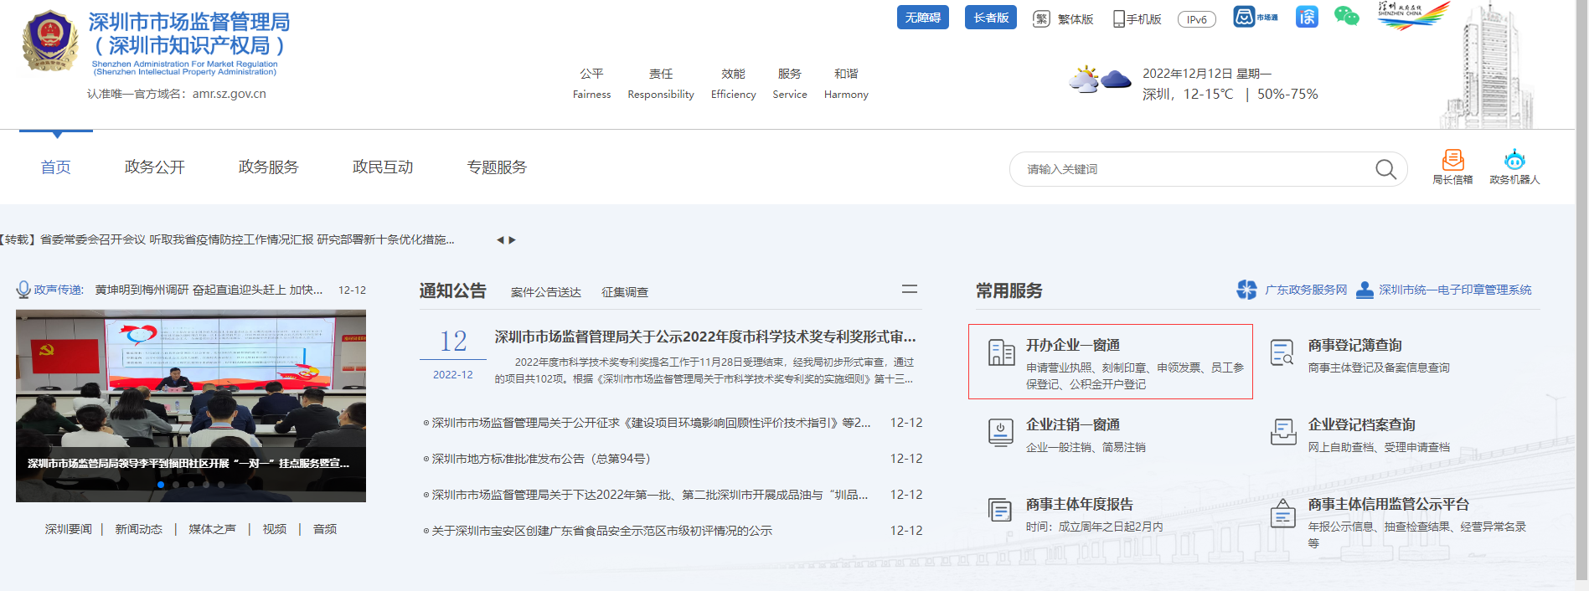This screenshot has height=591, width=1589.
Task: Open the i深圳 app icon
Action: [x=1307, y=17]
